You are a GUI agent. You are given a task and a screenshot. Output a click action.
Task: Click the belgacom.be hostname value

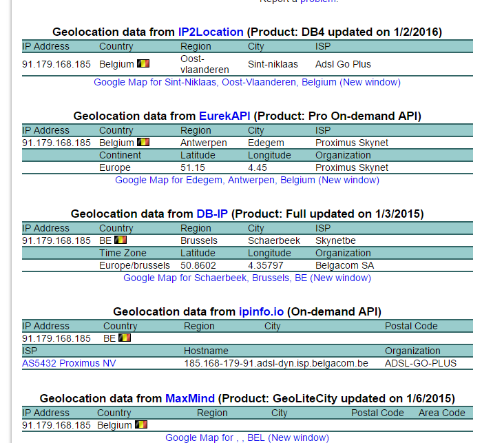[276, 363]
